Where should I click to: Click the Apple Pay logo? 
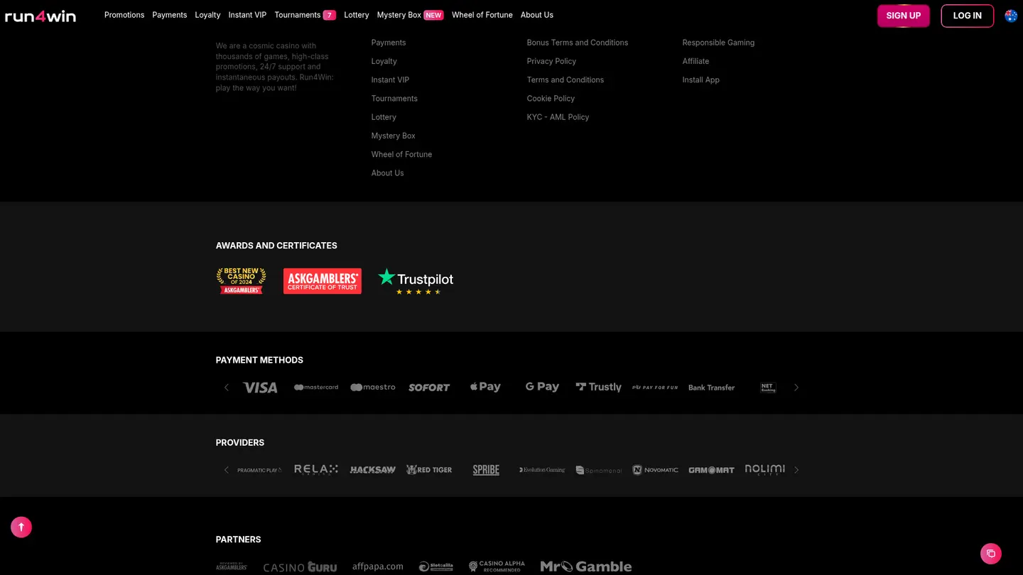point(485,387)
